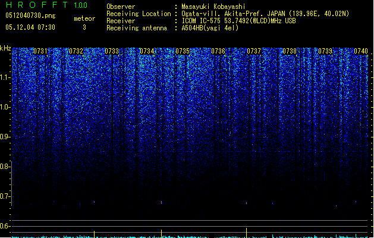The image size is (374, 238).
Task: Click the observer name Masayuki Kobayashi
Action: [213, 7]
